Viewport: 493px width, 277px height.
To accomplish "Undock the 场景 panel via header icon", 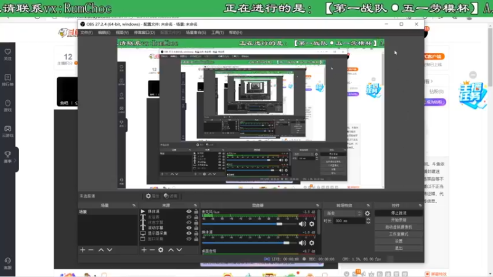I will pyautogui.click(x=134, y=206).
